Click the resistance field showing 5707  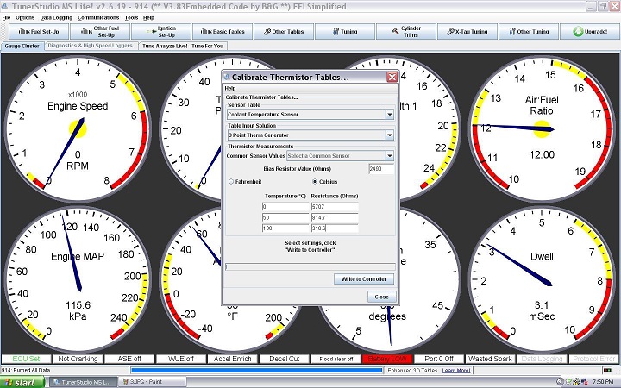point(335,207)
